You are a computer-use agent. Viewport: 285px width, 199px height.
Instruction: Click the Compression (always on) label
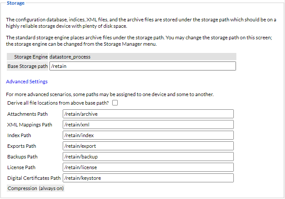pos(36,188)
